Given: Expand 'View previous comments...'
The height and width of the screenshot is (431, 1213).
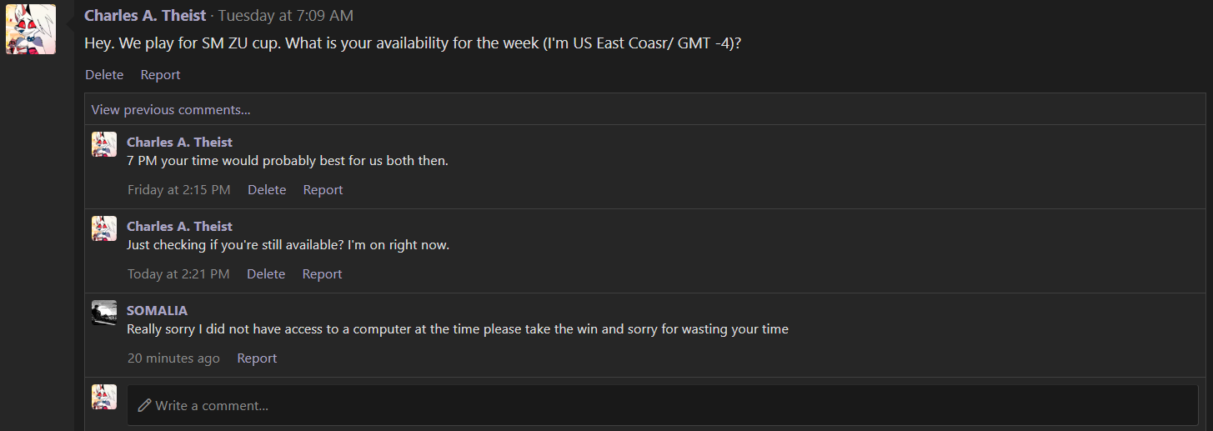Looking at the screenshot, I should (171, 109).
